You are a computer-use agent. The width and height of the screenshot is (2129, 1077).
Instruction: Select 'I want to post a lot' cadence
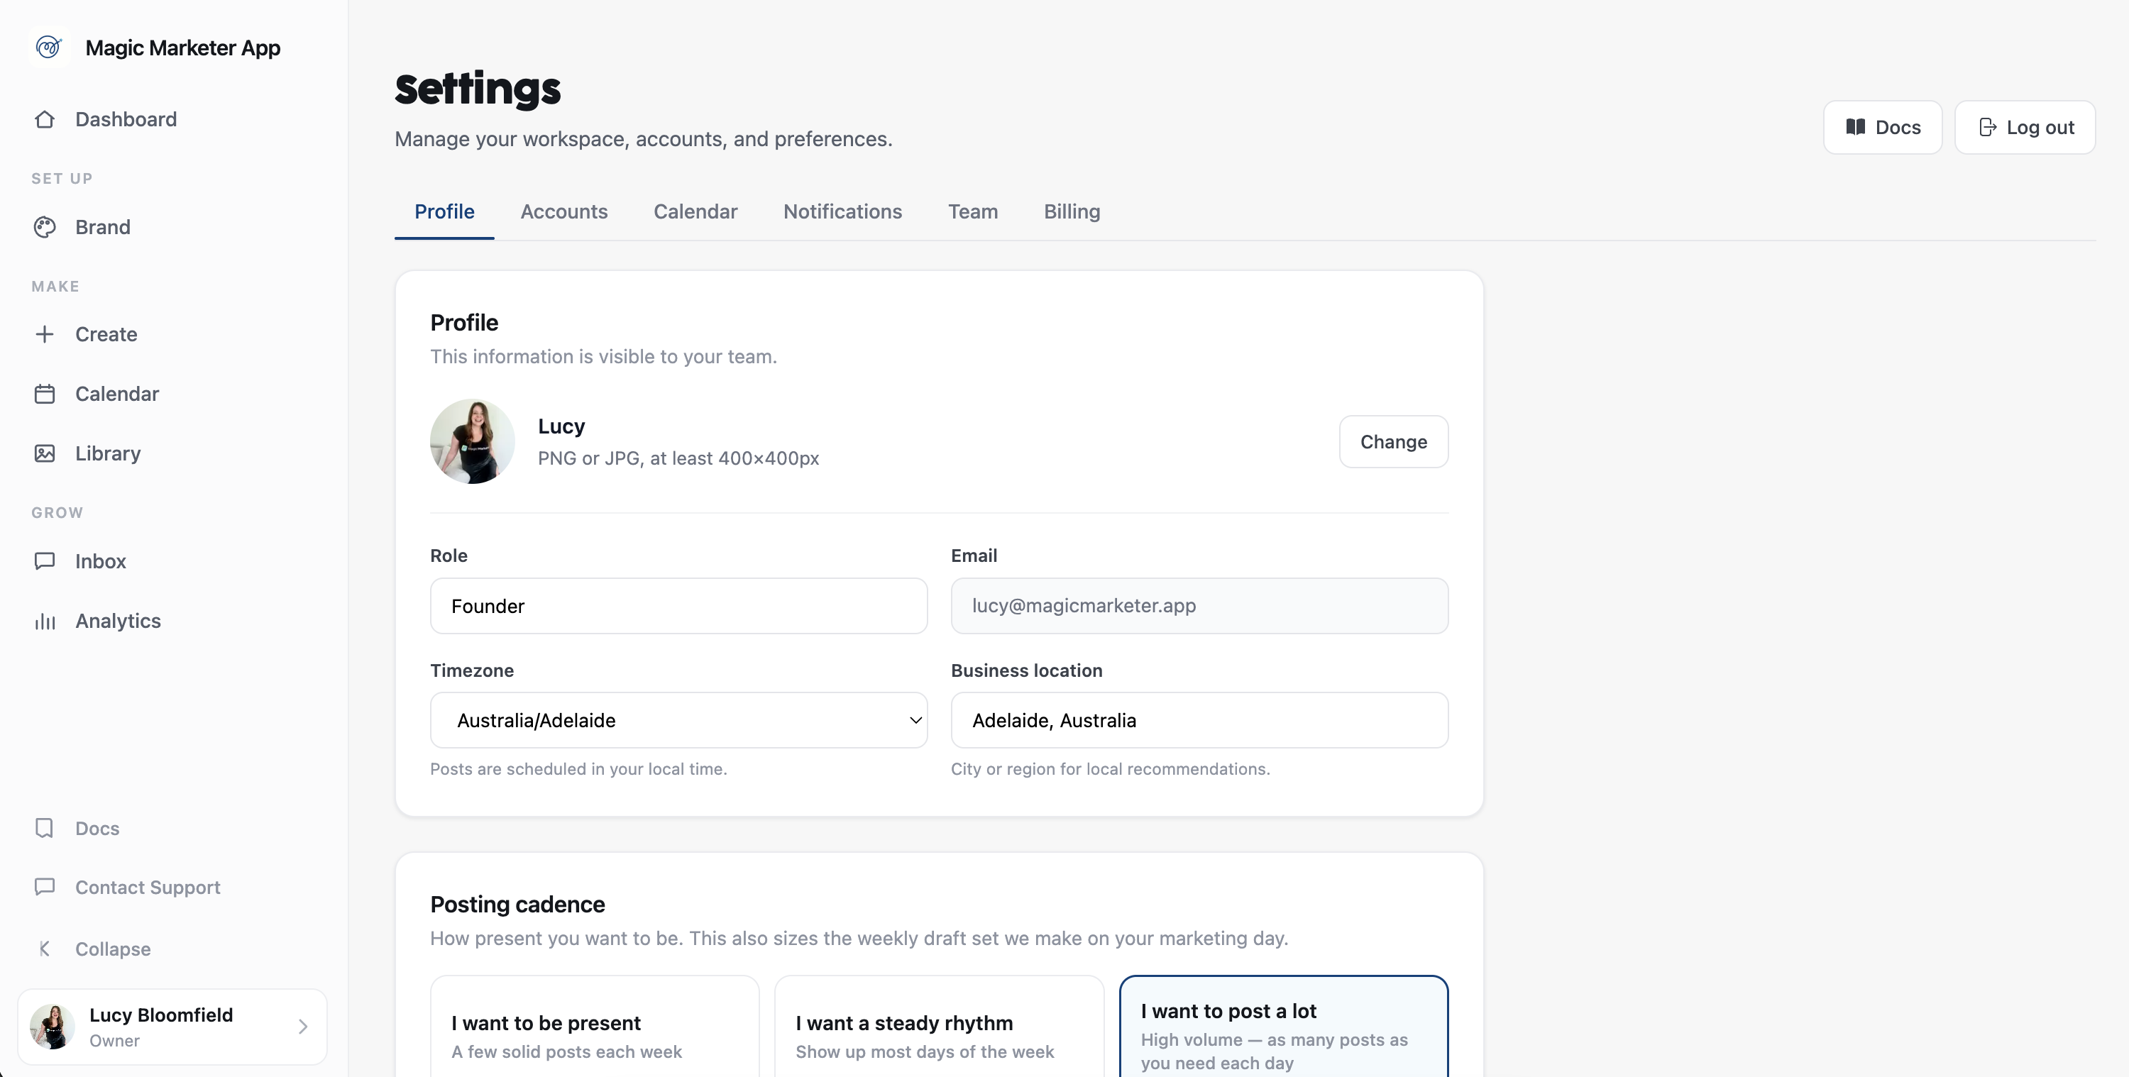click(x=1284, y=1027)
